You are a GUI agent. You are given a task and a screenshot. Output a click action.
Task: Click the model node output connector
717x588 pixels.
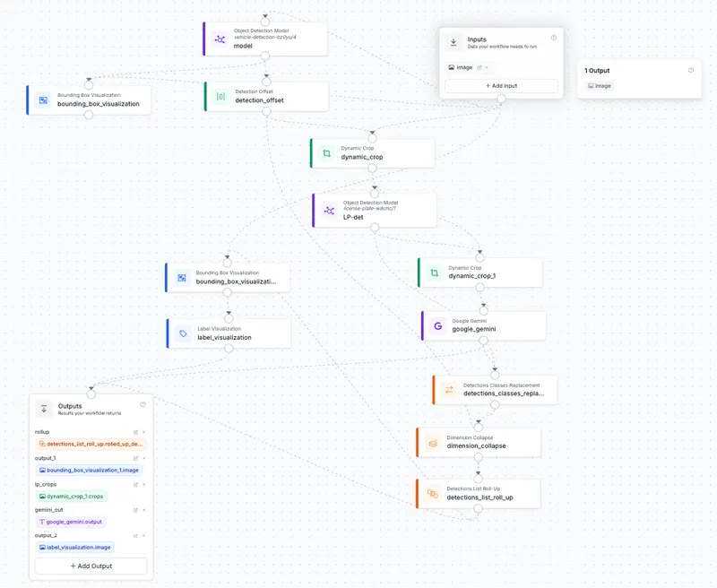tap(264, 56)
